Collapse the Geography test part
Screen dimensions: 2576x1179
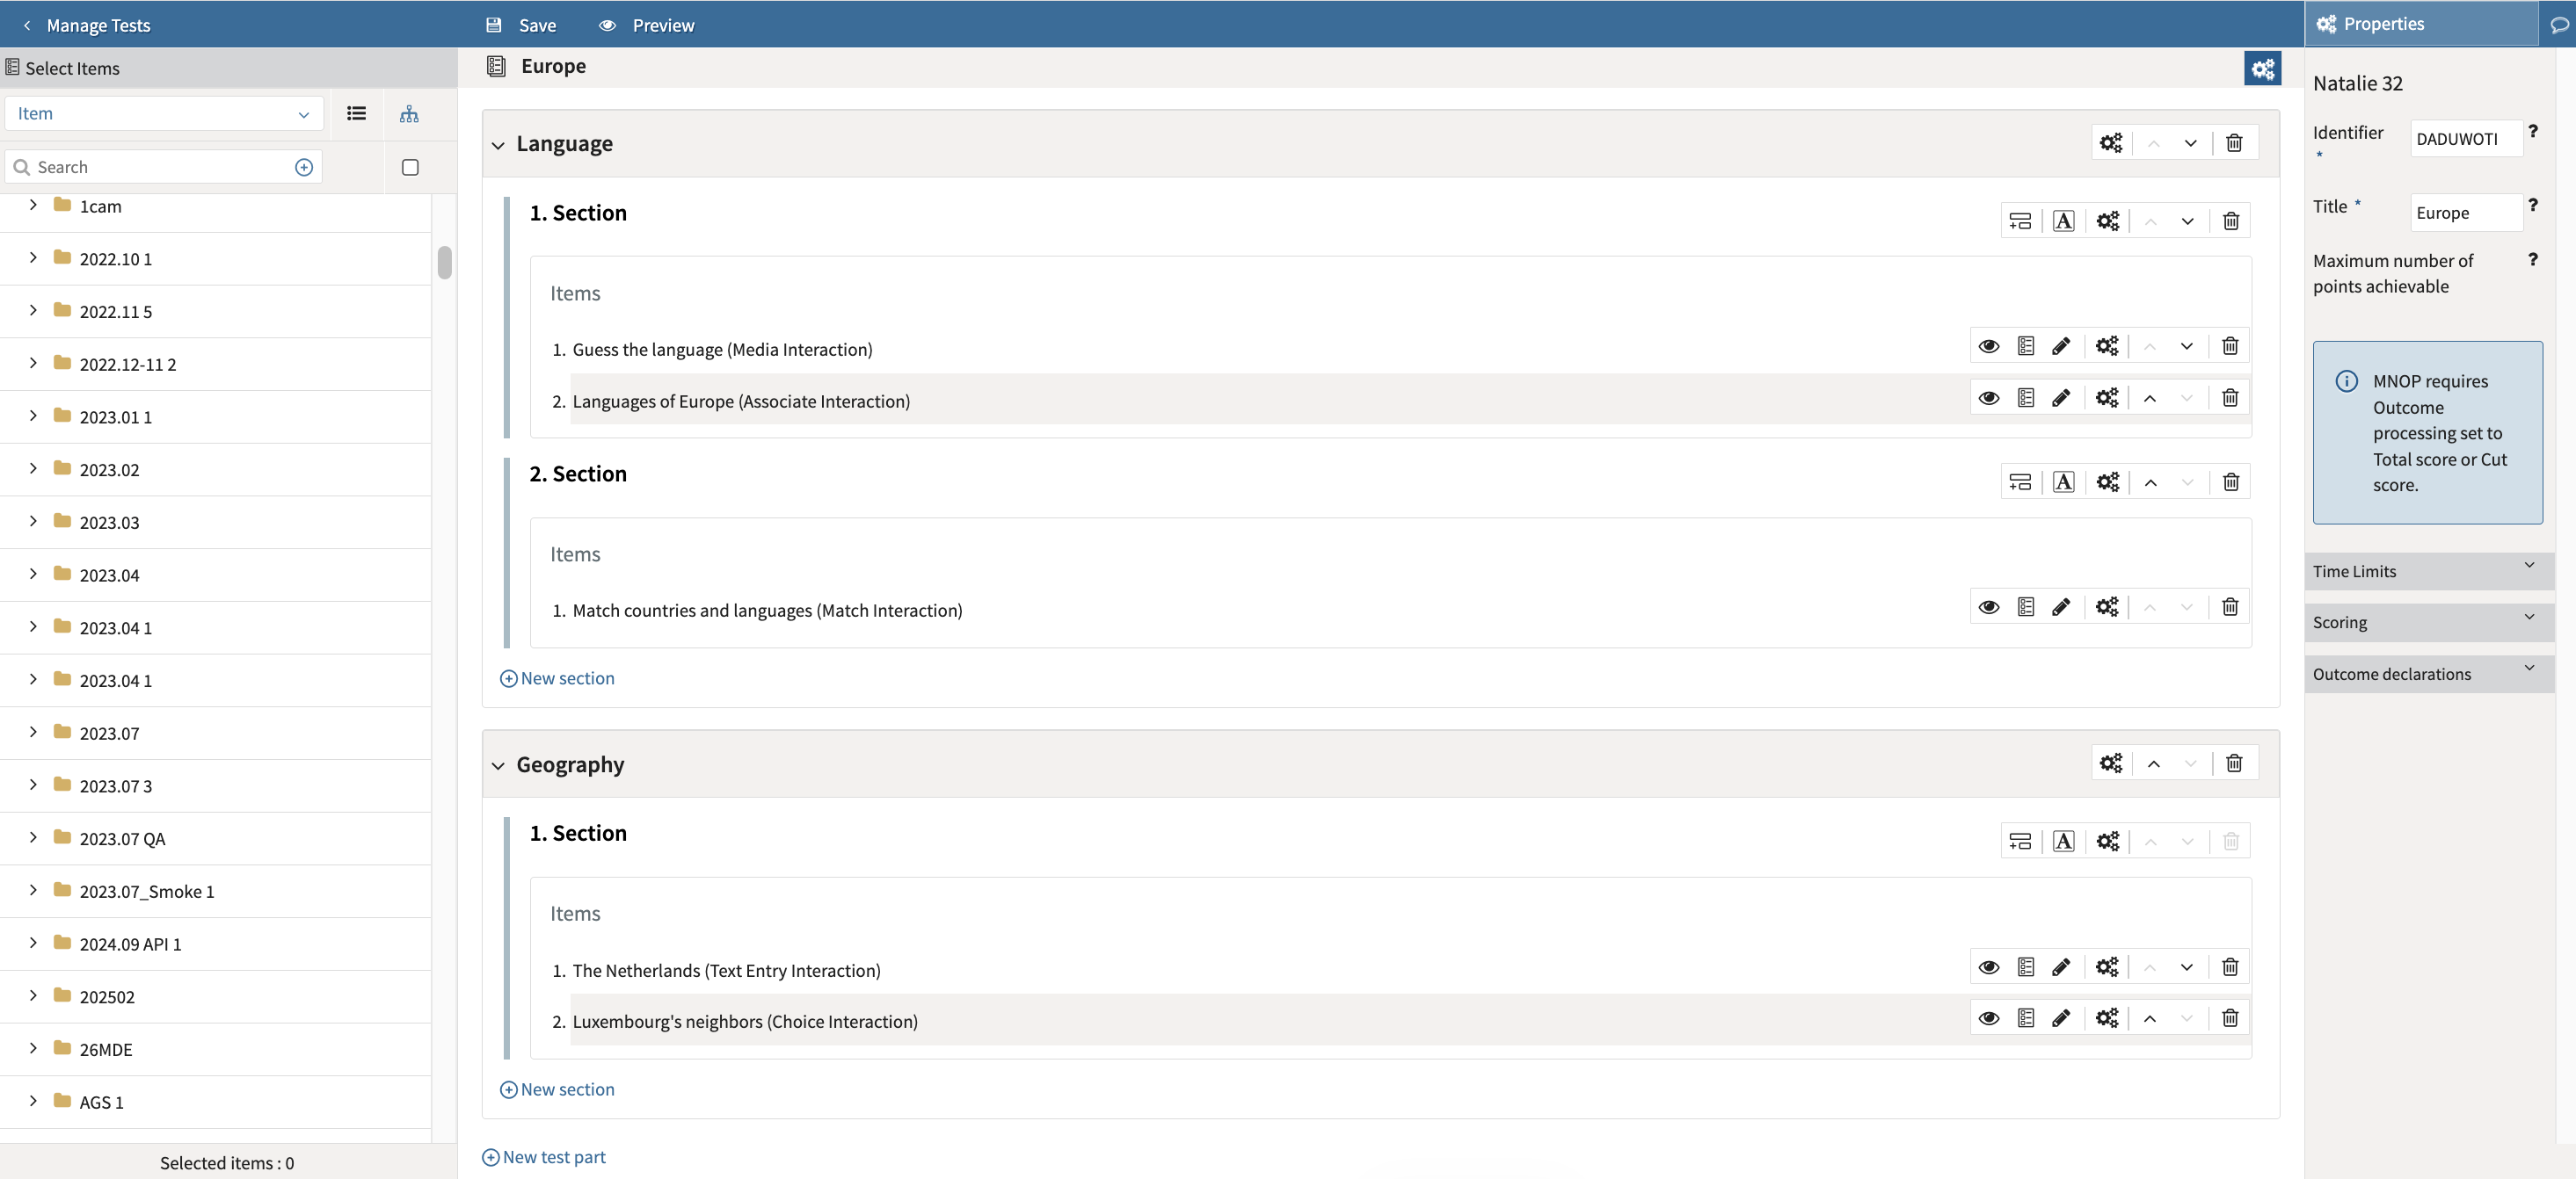[x=498, y=765]
